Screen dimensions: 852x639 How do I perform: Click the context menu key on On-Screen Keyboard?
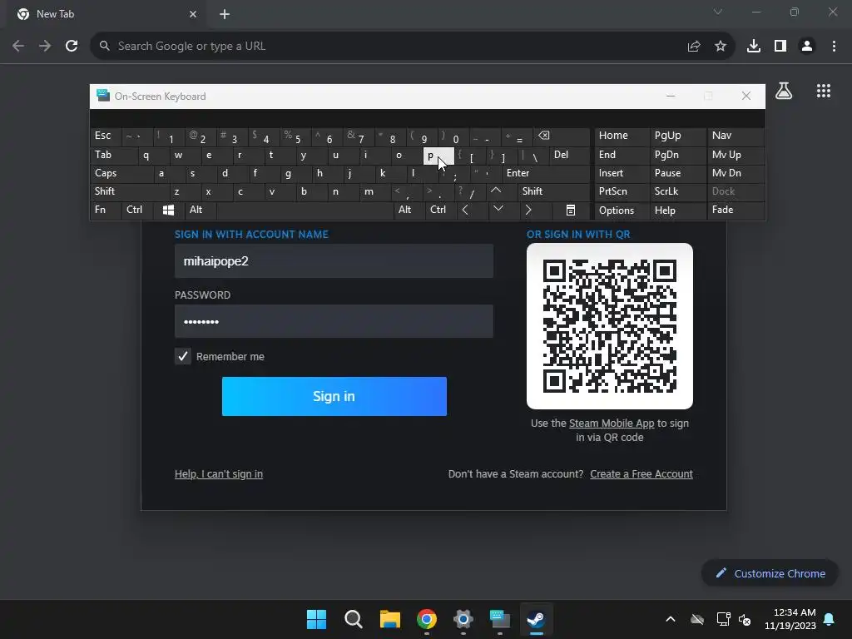pyautogui.click(x=571, y=211)
